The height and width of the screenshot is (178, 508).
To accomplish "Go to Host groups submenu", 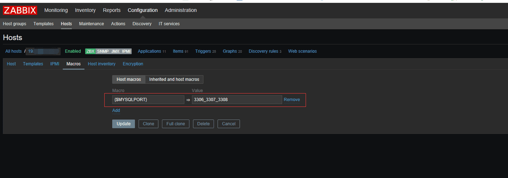I will coord(14,24).
